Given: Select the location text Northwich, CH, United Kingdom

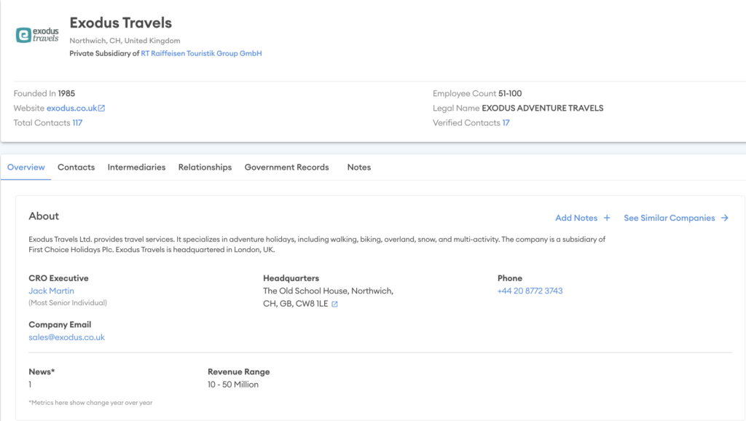Looking at the screenshot, I should click(125, 41).
